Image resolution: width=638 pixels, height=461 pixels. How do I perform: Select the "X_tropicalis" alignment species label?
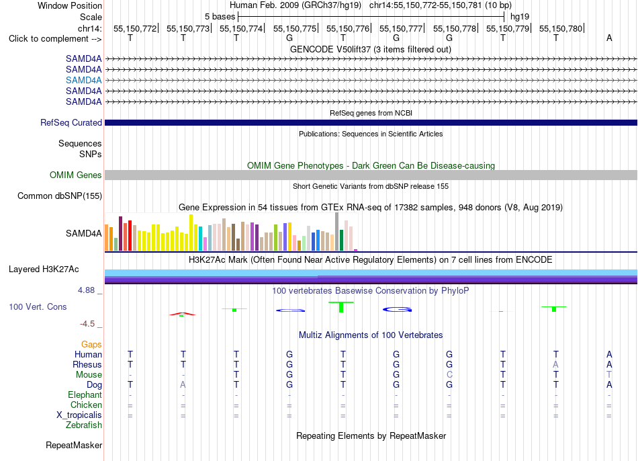(x=79, y=415)
